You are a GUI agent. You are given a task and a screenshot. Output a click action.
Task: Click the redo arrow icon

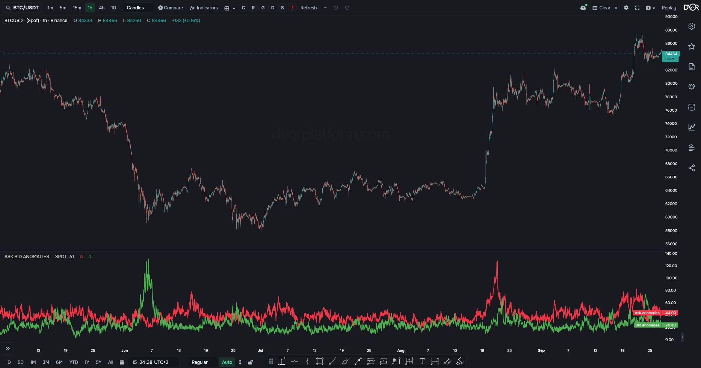click(347, 7)
